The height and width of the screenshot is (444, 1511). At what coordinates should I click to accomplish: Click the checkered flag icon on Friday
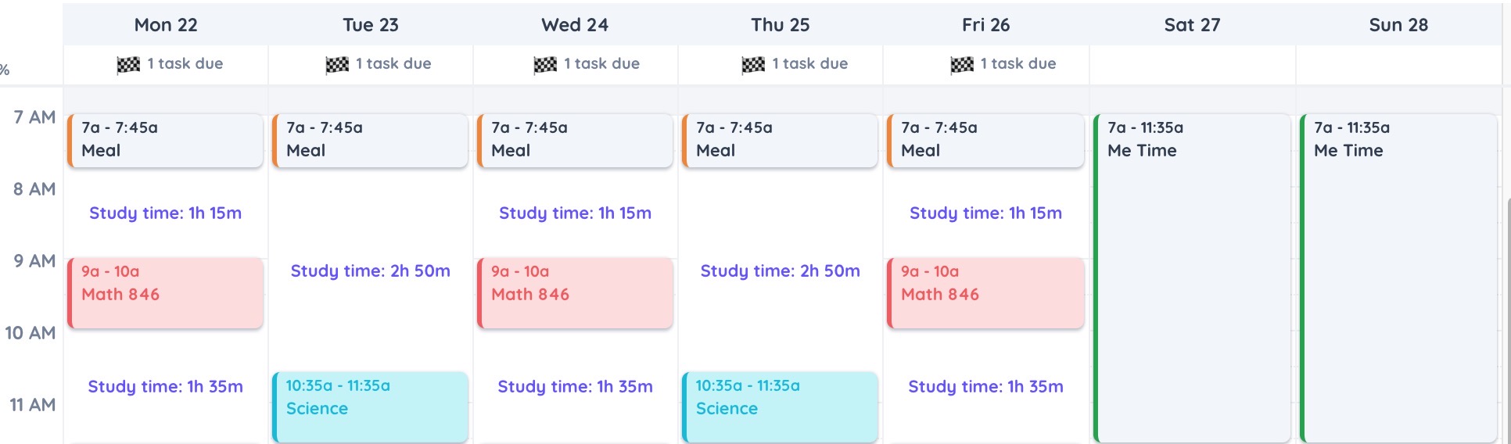[x=962, y=65]
